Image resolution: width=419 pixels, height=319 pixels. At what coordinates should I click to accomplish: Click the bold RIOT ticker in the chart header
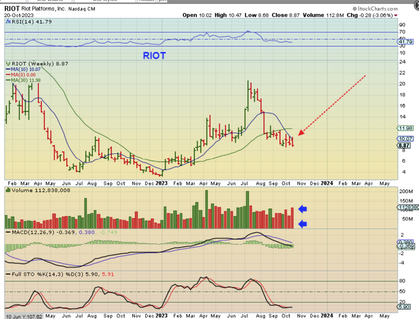click(x=12, y=9)
